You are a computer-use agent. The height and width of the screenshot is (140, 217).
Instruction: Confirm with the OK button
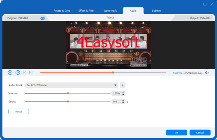pyautogui.click(x=176, y=132)
